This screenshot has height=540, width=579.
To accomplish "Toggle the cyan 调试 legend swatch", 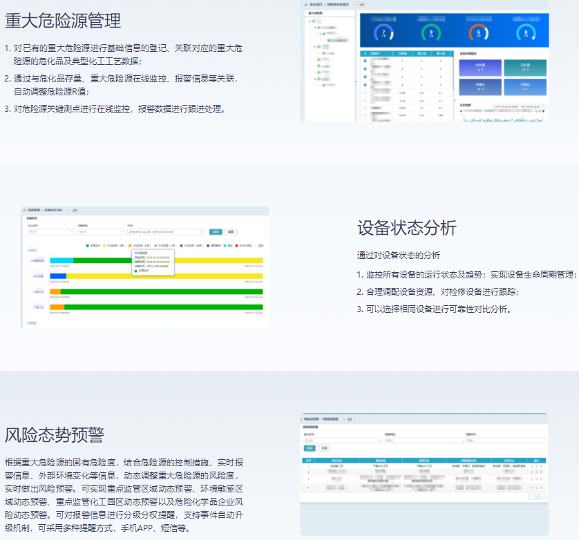I will 225,245.
